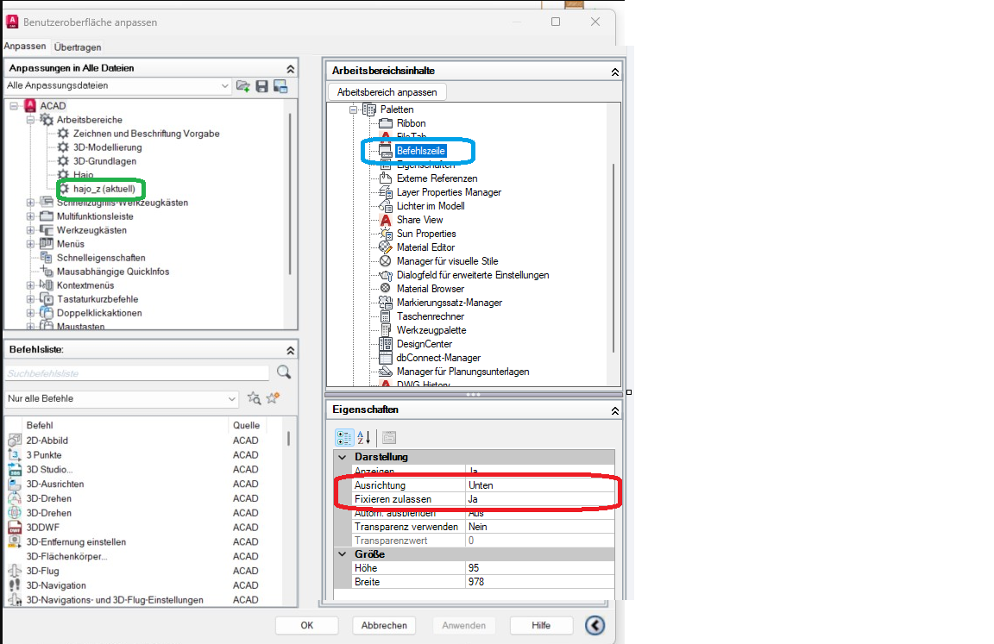Click the Material Editor icon
Viewport: 994px width, 644px height.
tap(386, 247)
